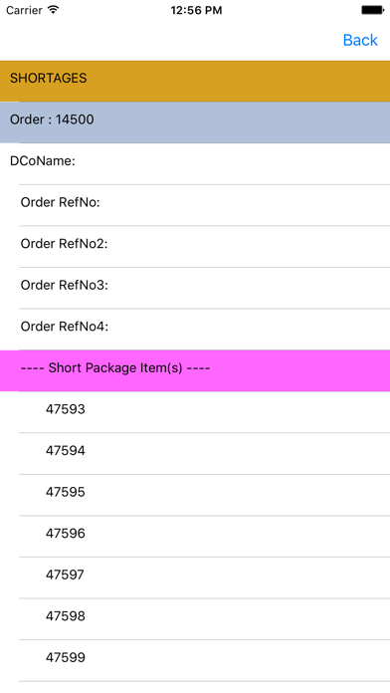Select package item 47597
The image size is (390, 693).
click(x=195, y=577)
